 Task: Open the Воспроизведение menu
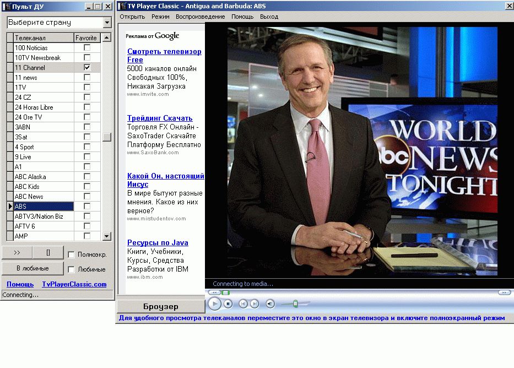click(x=200, y=17)
